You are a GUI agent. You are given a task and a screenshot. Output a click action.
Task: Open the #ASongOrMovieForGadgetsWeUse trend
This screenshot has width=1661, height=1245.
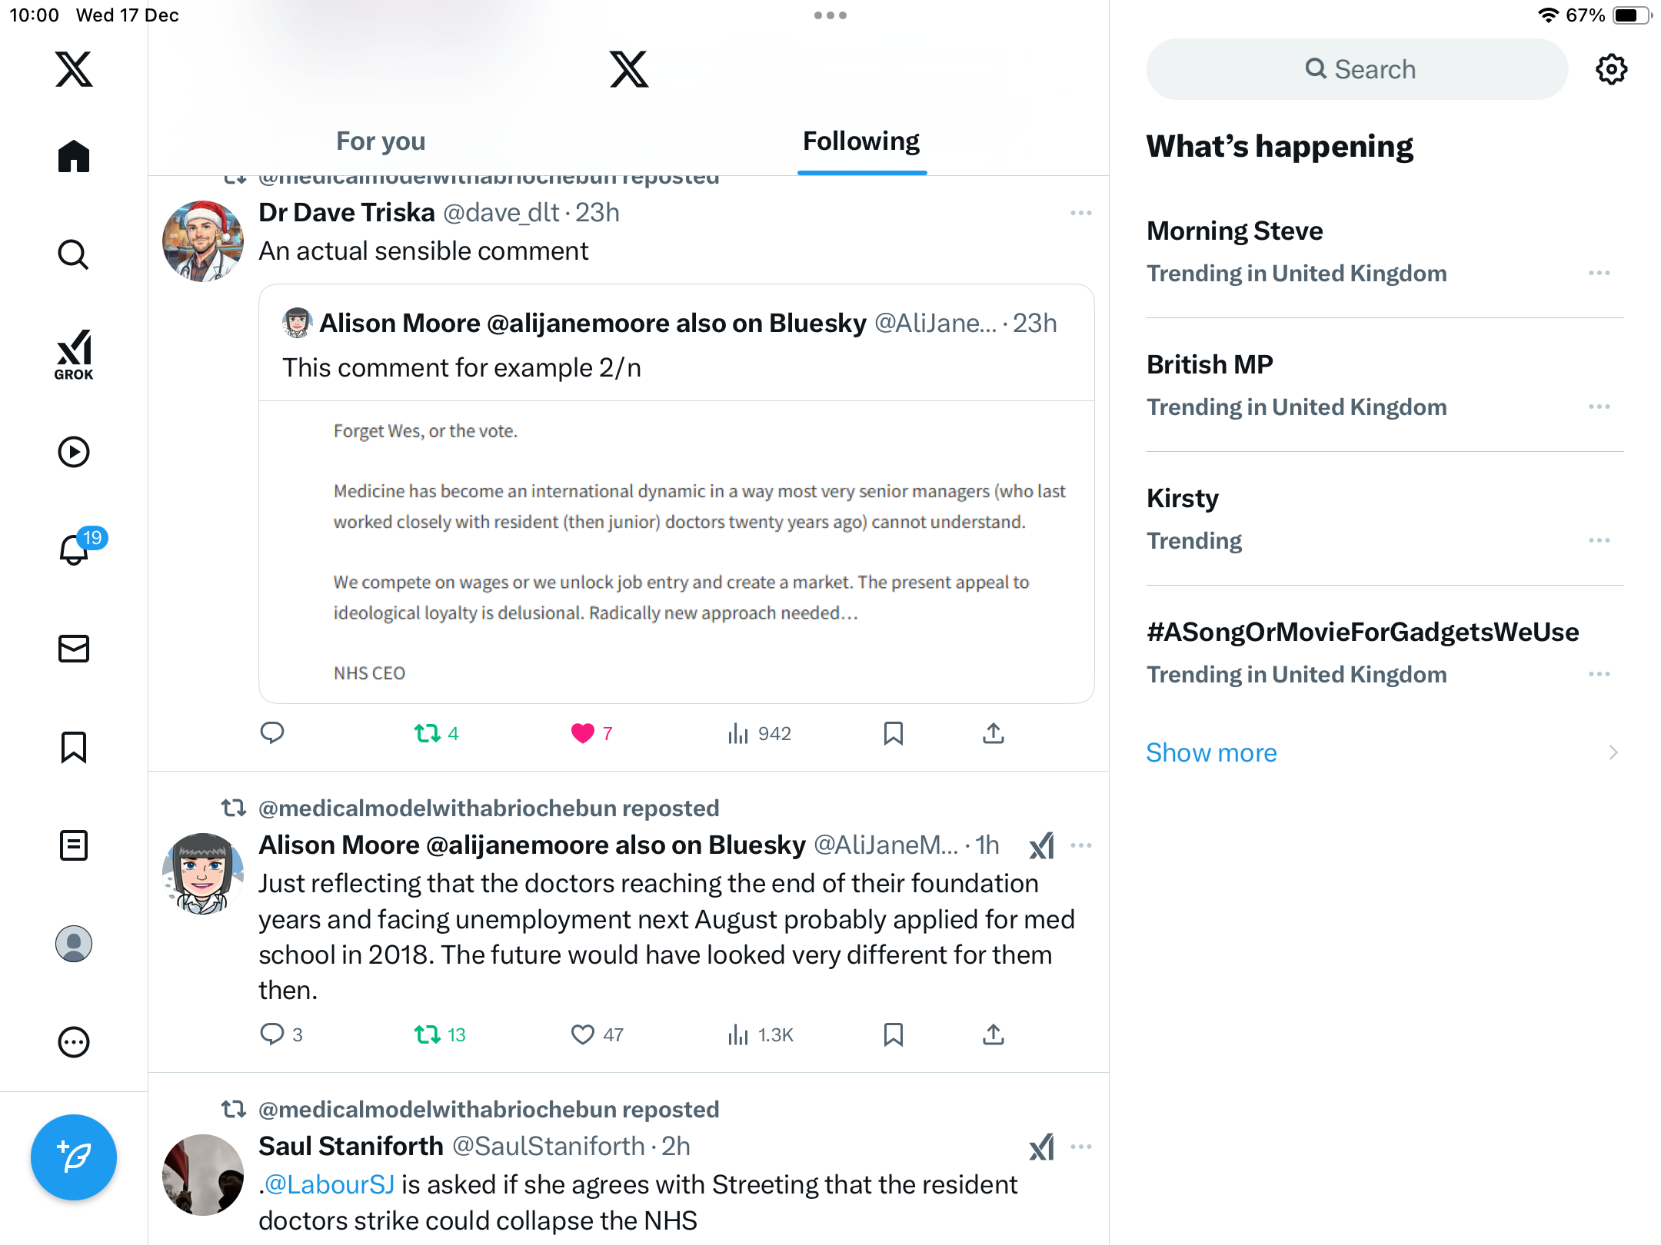click(x=1363, y=632)
